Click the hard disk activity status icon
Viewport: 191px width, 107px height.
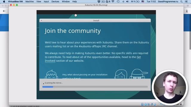pyautogui.click(x=142, y=104)
